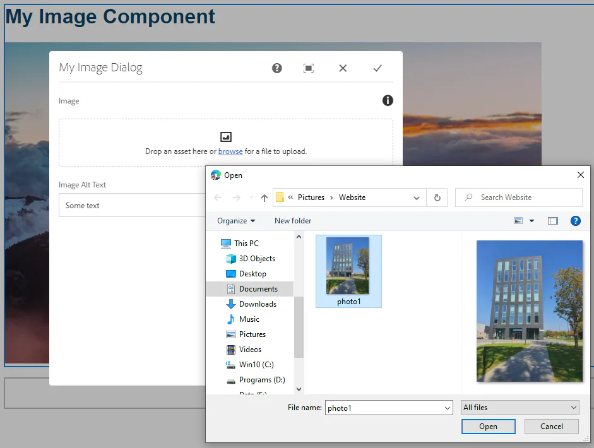Viewport: 594px width, 448px height.
Task: Open help in My Image Dialog
Action: tap(277, 68)
